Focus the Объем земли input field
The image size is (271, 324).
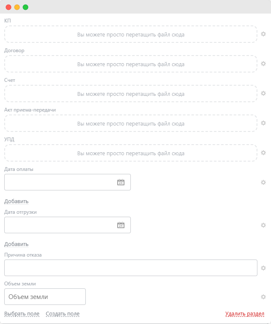45,297
